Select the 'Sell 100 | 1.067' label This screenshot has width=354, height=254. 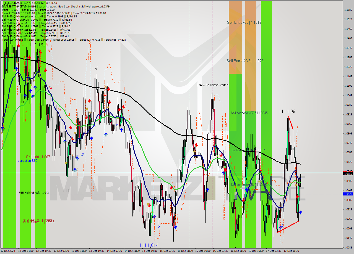pyautogui.click(x=38, y=157)
